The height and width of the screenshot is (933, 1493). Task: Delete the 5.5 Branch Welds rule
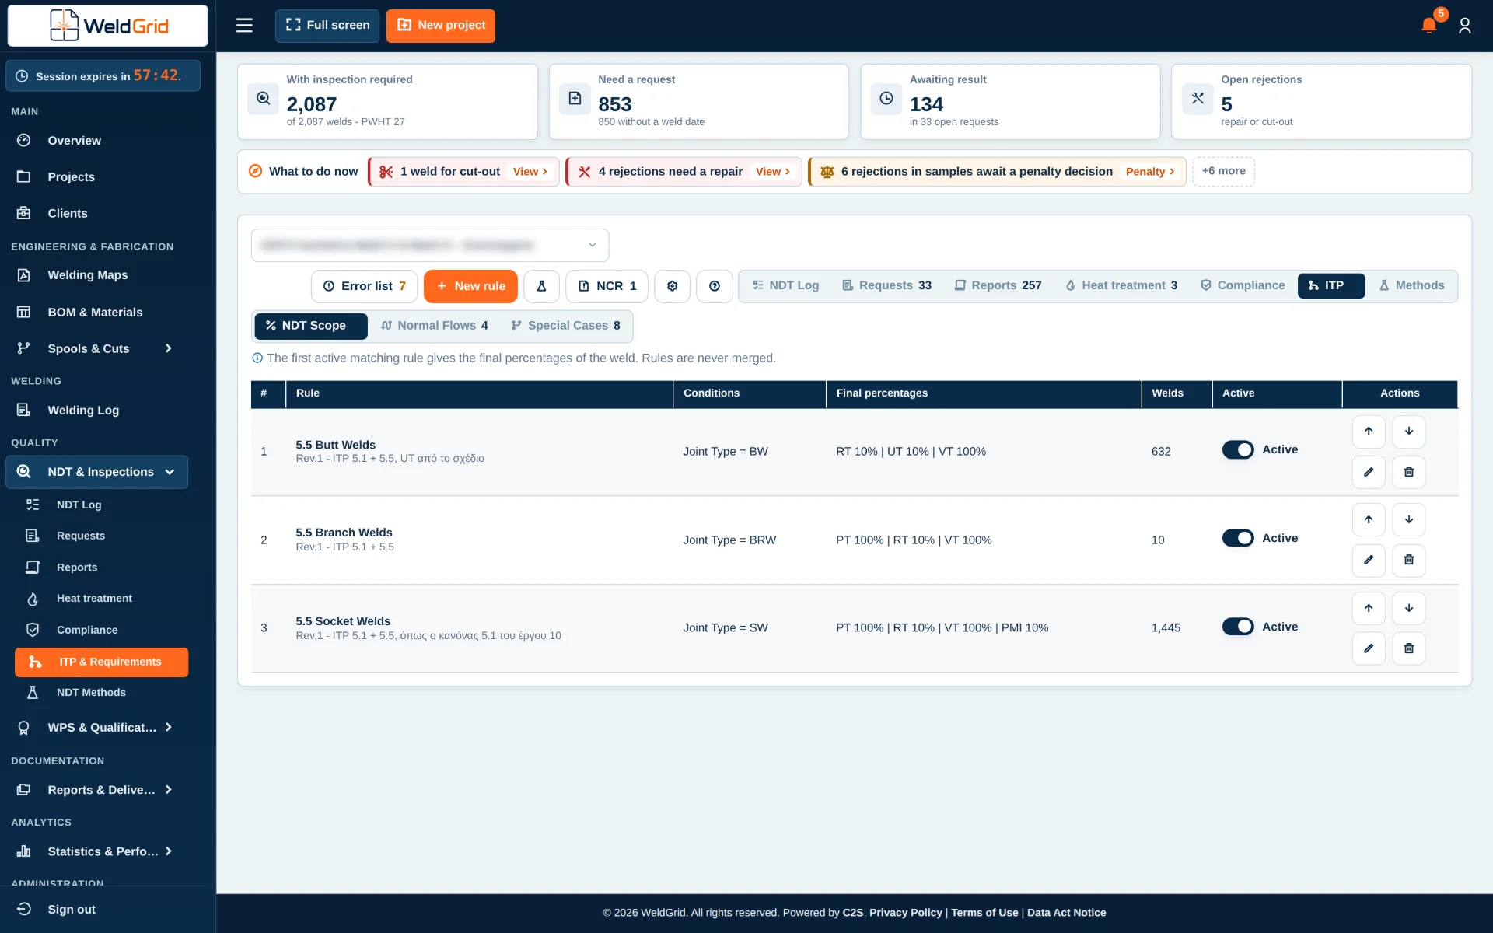[x=1409, y=560]
